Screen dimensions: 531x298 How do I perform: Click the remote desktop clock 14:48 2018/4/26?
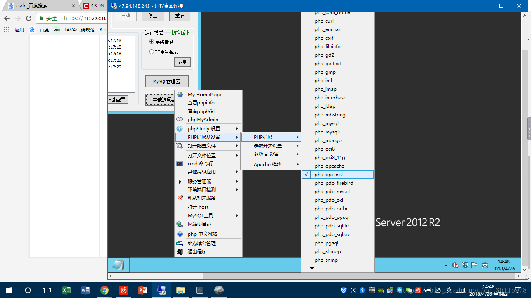click(503, 265)
